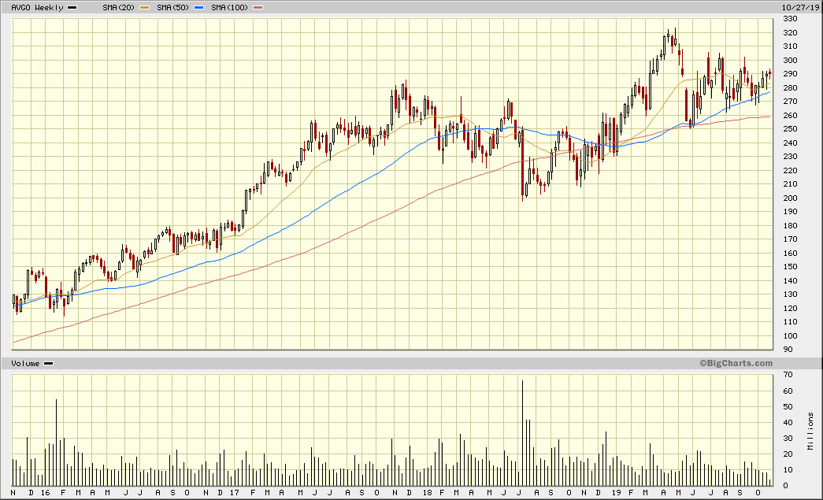Click the 16 year marker on time axis
The width and height of the screenshot is (823, 500).
click(x=44, y=492)
